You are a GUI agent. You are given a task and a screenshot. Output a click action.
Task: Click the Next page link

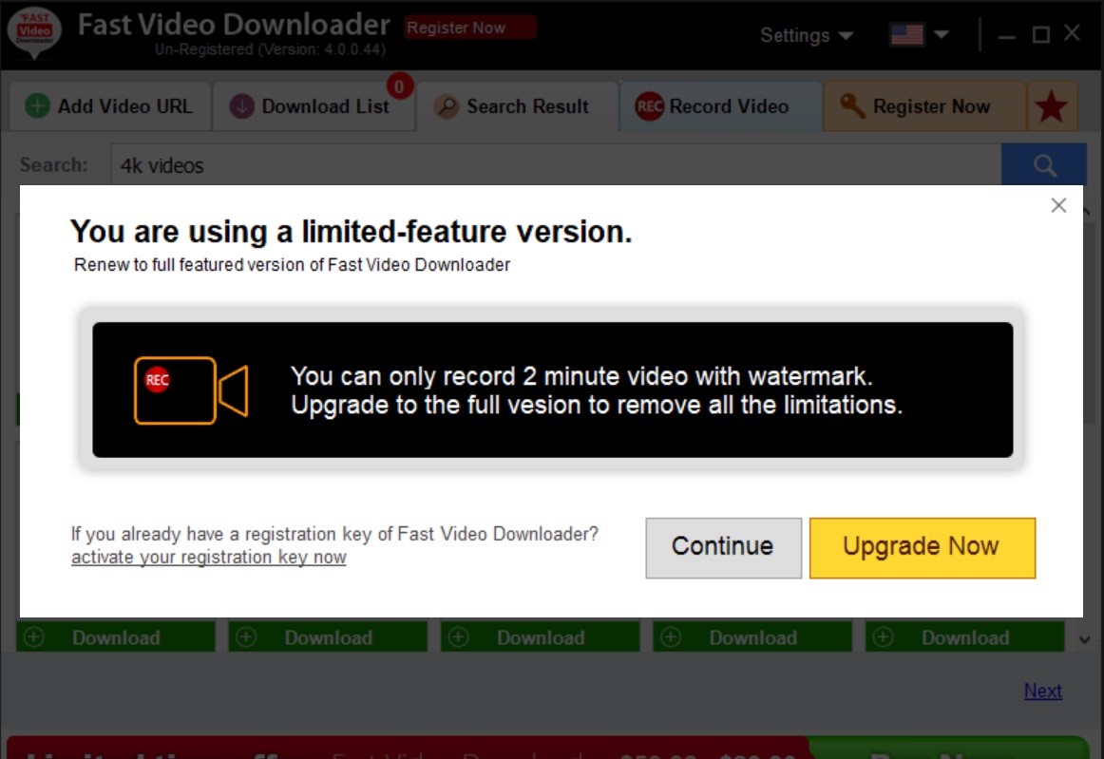pyautogui.click(x=1042, y=691)
